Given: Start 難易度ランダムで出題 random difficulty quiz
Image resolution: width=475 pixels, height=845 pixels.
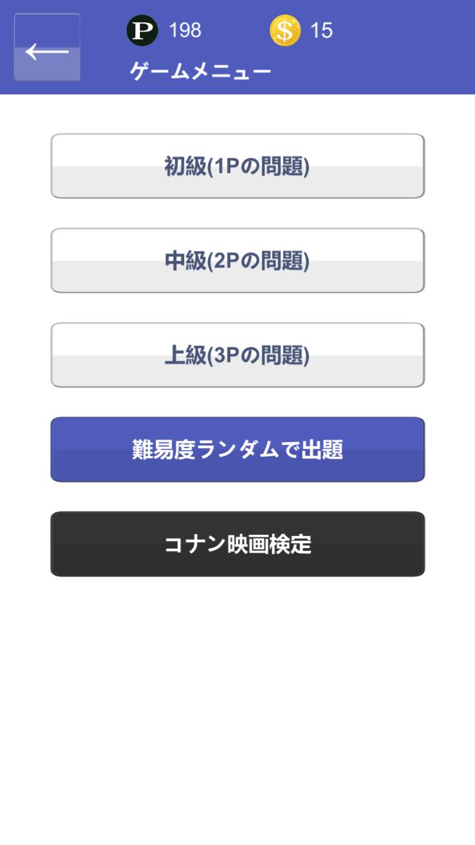Looking at the screenshot, I should pyautogui.click(x=237, y=450).
